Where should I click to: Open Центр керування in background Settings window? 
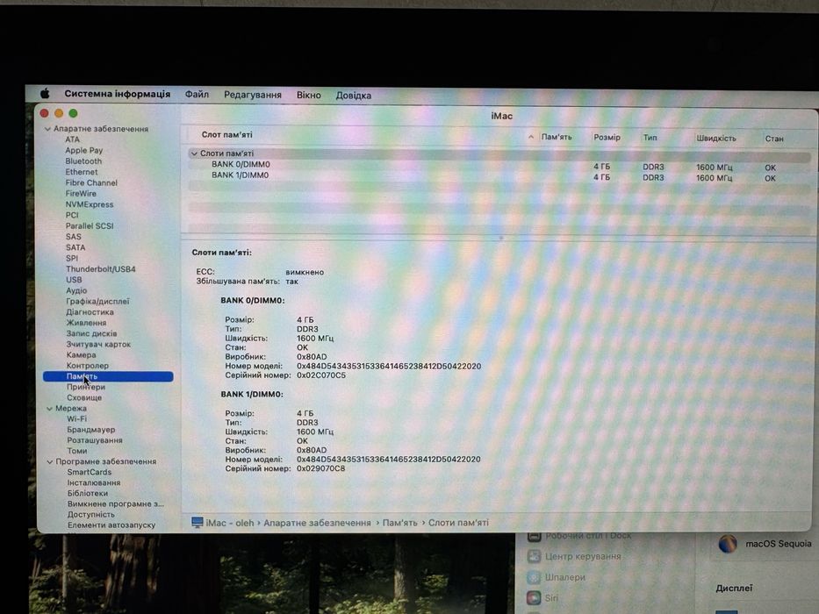click(x=583, y=557)
